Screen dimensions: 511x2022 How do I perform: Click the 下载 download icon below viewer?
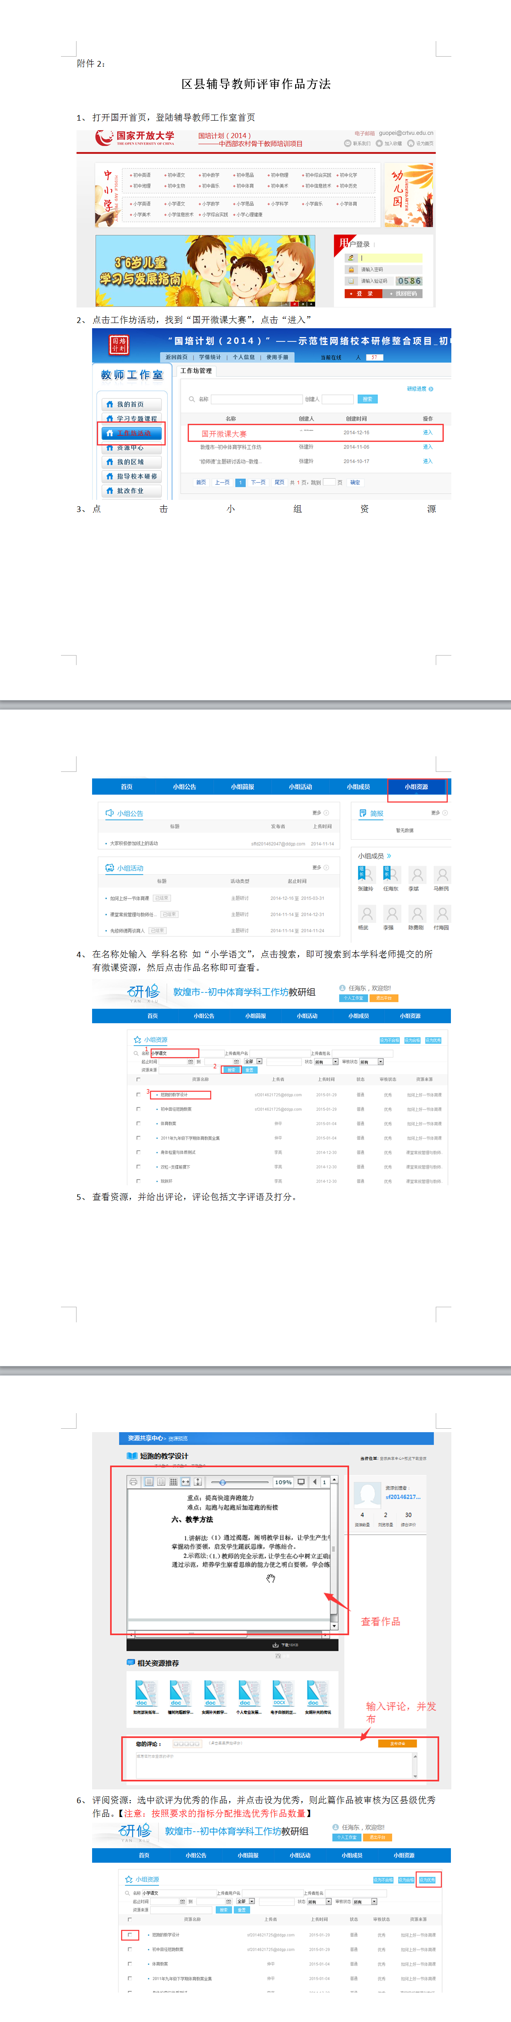[x=275, y=1644]
